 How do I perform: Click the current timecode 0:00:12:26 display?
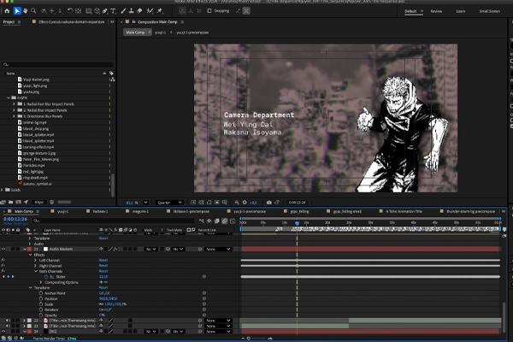click(x=15, y=219)
